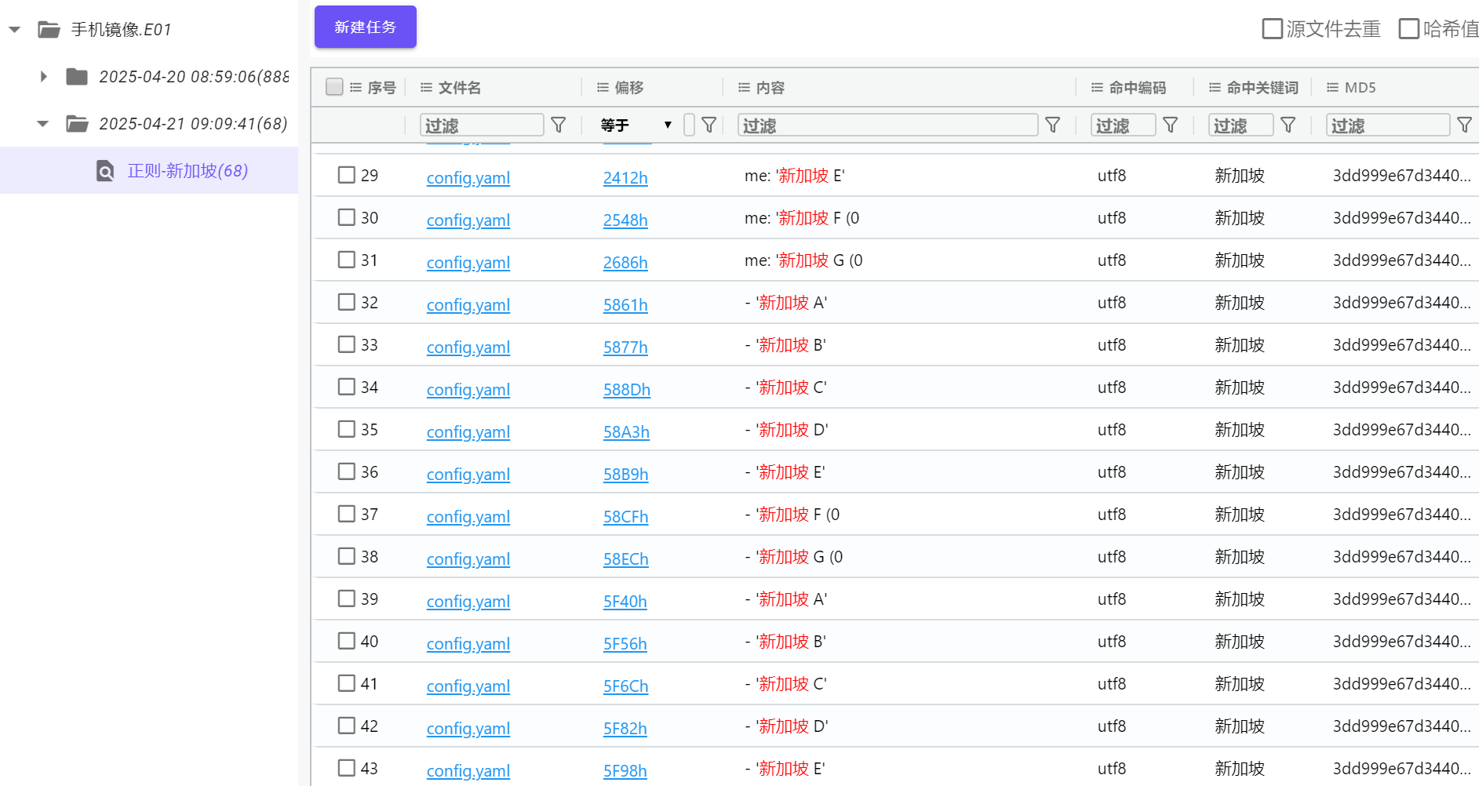Open offset 58CFh link
The height and width of the screenshot is (786, 1479).
(x=626, y=517)
